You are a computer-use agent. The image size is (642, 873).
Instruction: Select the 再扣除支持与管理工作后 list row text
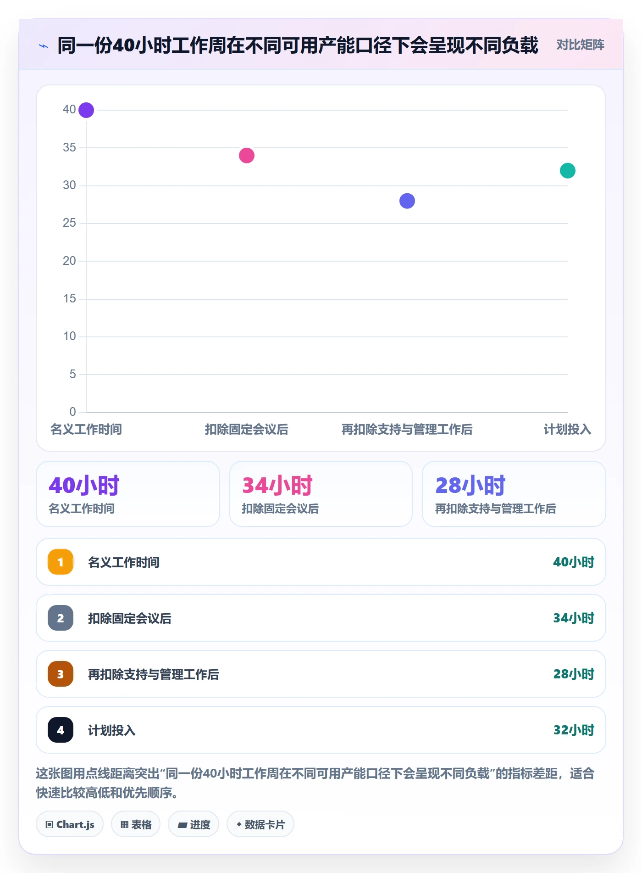[x=154, y=674]
